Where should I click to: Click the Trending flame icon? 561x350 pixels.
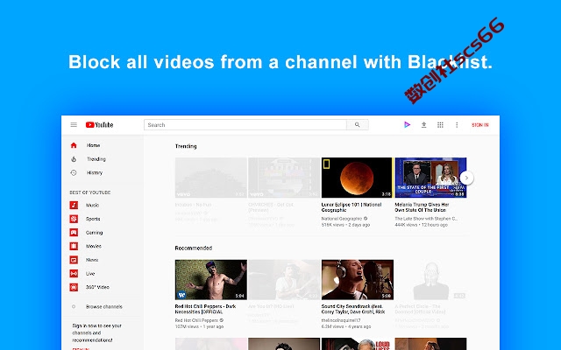74,159
